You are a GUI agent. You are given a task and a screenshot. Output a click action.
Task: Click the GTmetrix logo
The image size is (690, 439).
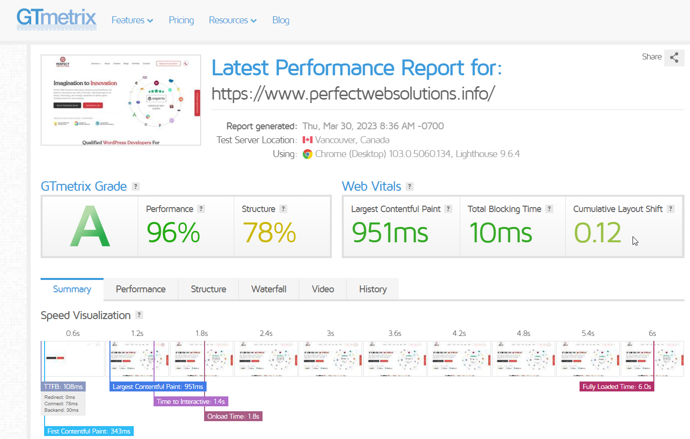pyautogui.click(x=56, y=19)
